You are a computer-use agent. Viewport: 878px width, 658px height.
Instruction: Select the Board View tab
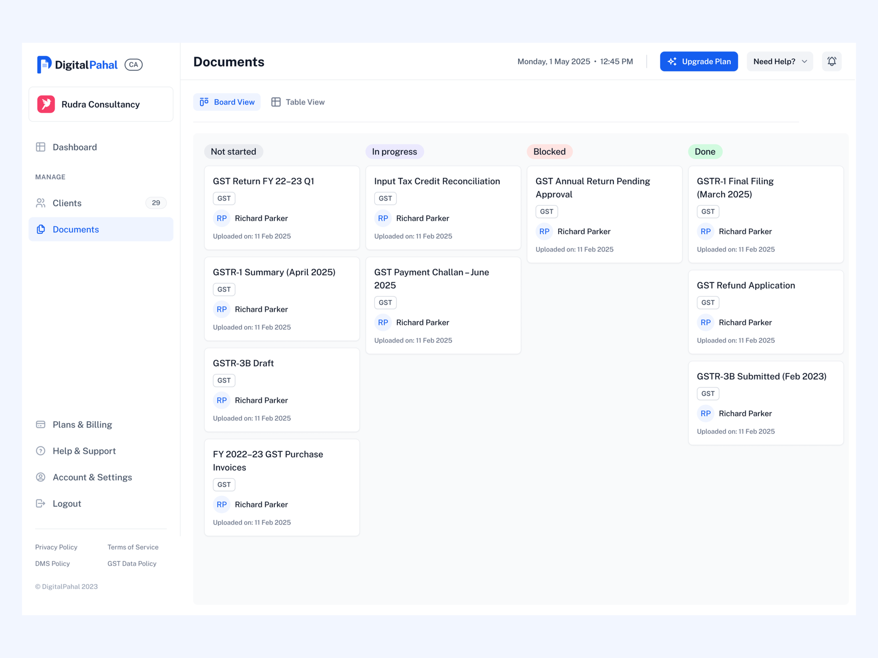pos(227,102)
